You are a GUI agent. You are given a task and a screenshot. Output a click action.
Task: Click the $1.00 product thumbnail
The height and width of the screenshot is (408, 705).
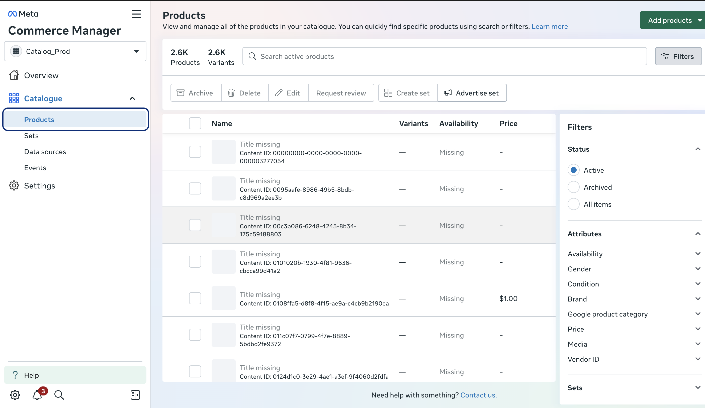coord(223,298)
